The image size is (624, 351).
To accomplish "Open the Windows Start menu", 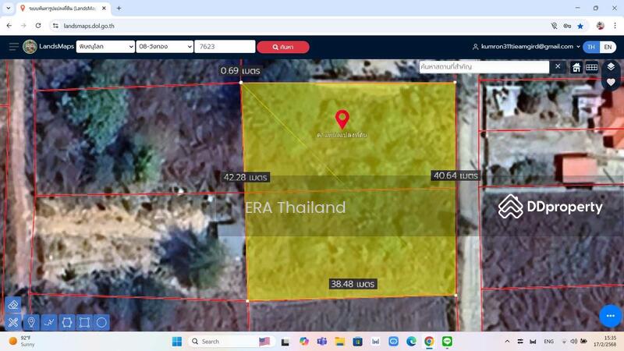I will tap(177, 342).
